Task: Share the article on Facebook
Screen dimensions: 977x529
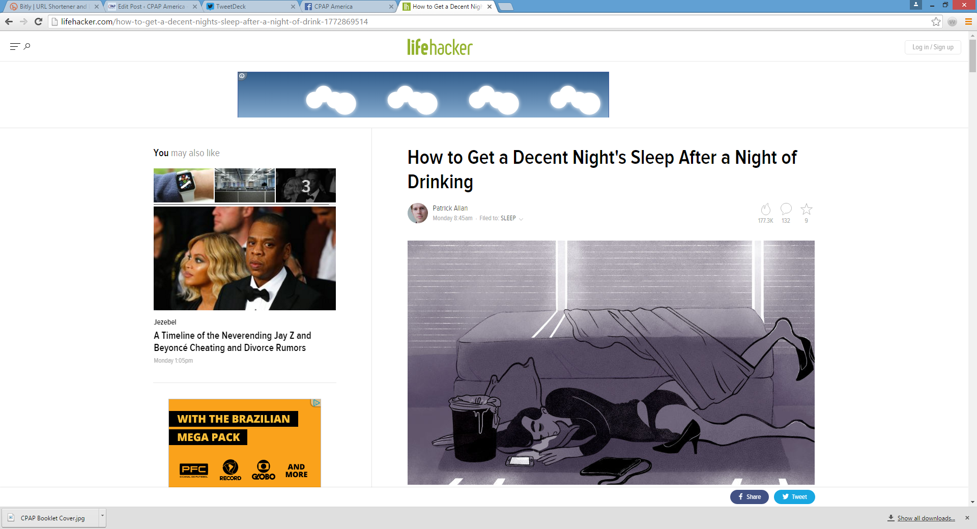Action: click(x=749, y=497)
